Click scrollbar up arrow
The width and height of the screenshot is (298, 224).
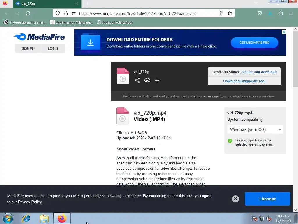click(296, 29)
